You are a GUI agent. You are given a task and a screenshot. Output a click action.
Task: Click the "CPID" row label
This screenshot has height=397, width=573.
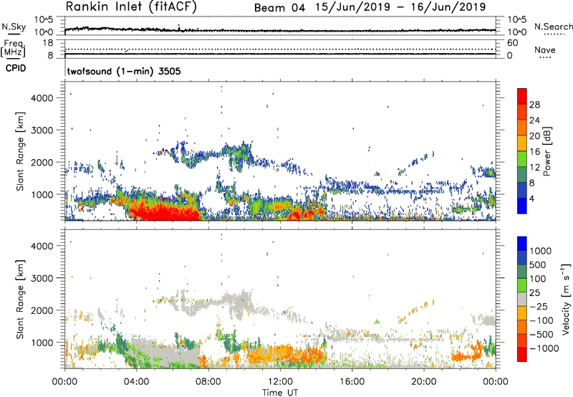point(15,68)
